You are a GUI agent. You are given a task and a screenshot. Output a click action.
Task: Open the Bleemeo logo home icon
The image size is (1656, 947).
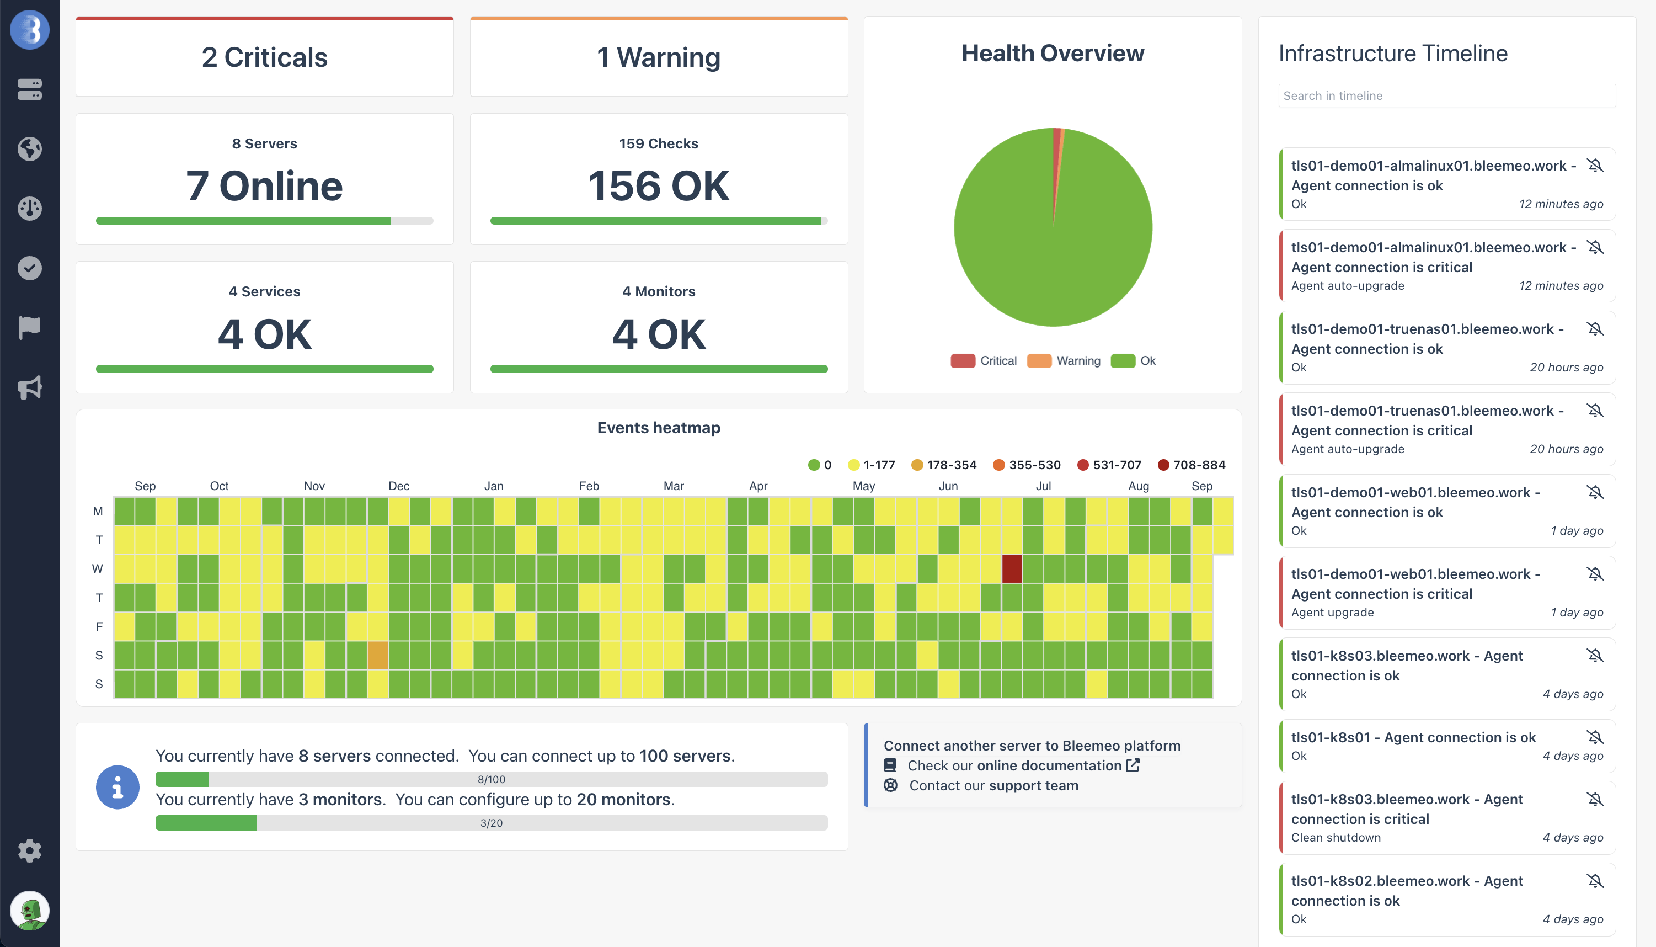[30, 30]
